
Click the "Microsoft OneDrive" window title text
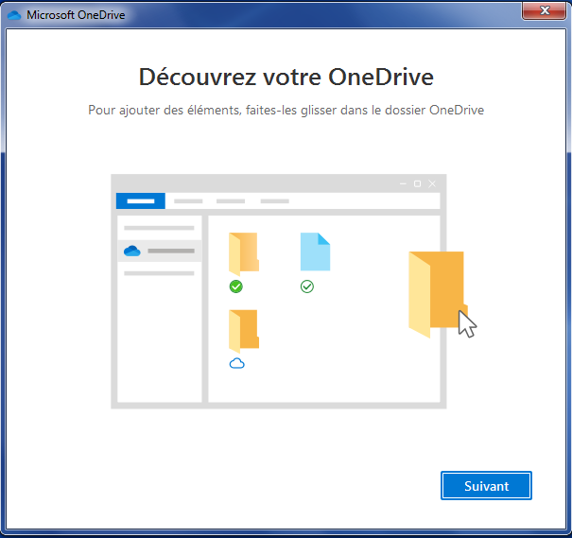coord(76,15)
